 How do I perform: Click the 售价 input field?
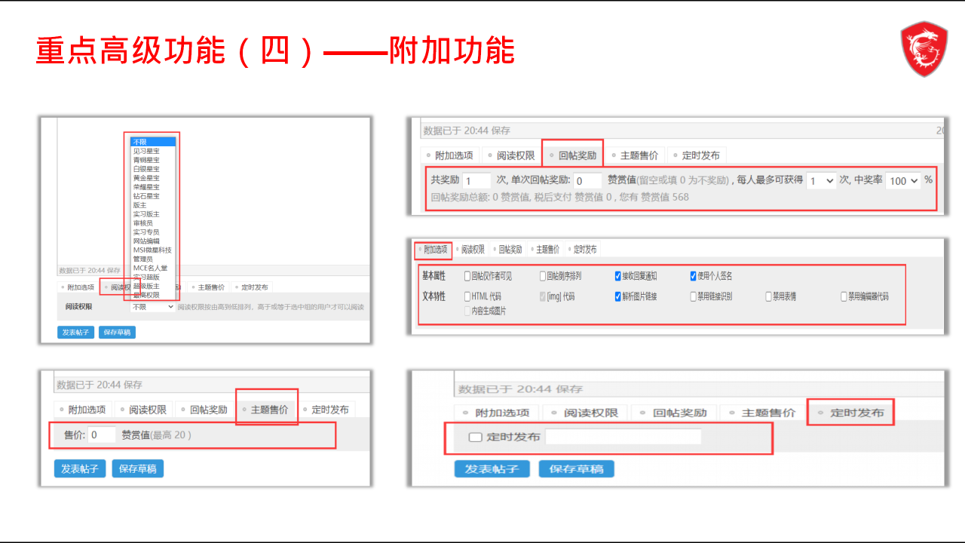[102, 435]
